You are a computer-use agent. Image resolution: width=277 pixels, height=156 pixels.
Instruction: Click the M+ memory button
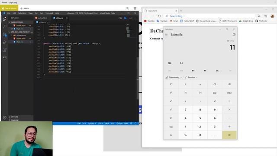coord(193,71)
